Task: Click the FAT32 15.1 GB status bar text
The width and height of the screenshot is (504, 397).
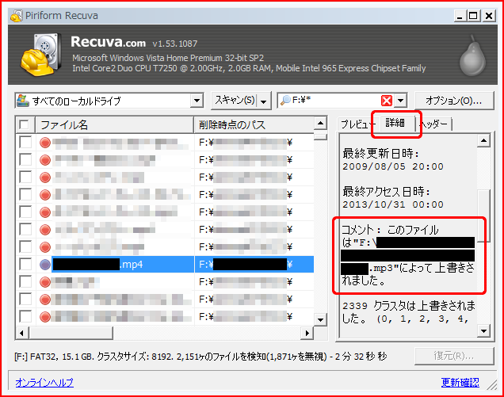Action: point(200,357)
